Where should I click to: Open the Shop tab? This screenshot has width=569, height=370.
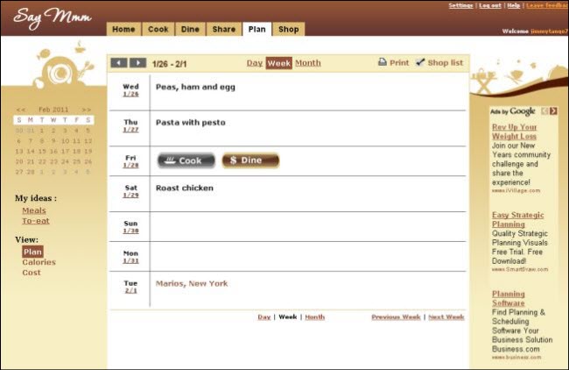tap(288, 29)
